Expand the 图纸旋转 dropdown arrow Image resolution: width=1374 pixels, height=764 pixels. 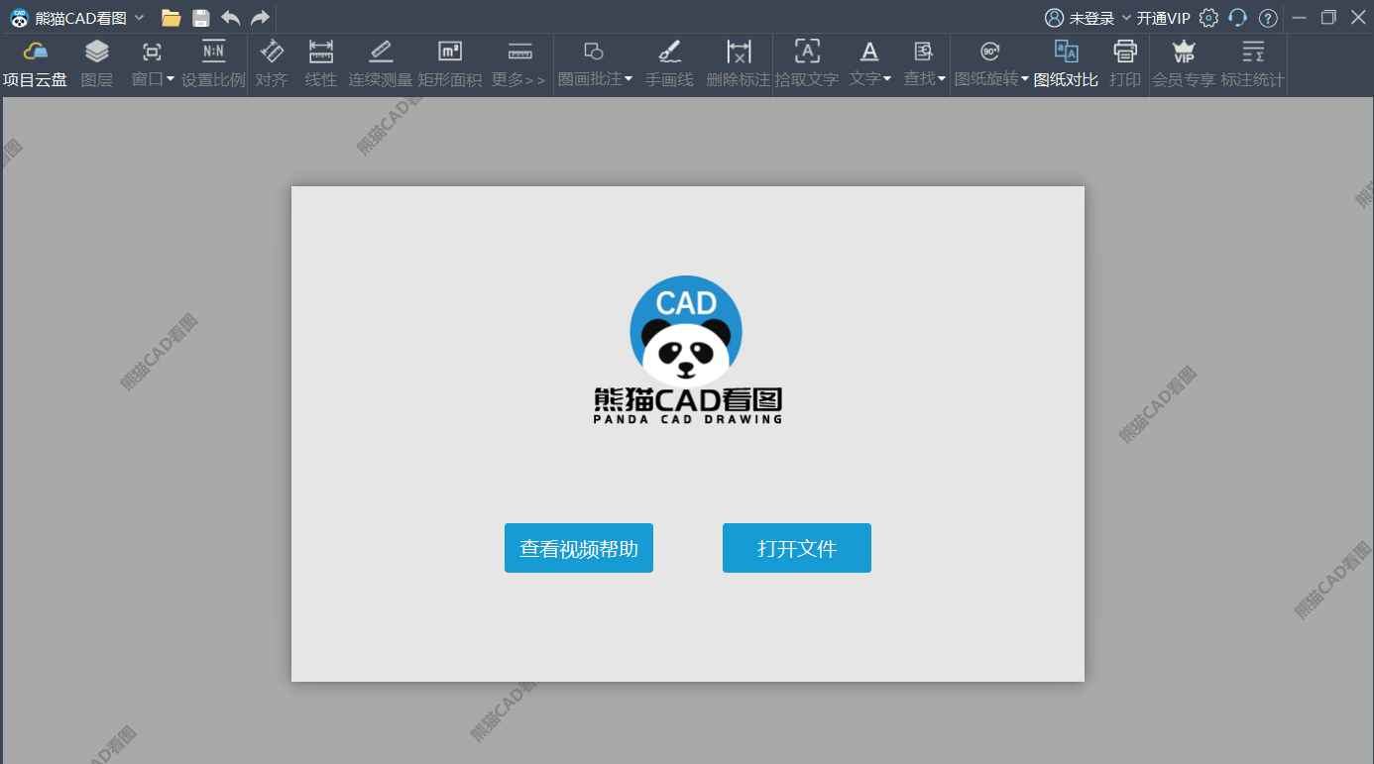1025,79
